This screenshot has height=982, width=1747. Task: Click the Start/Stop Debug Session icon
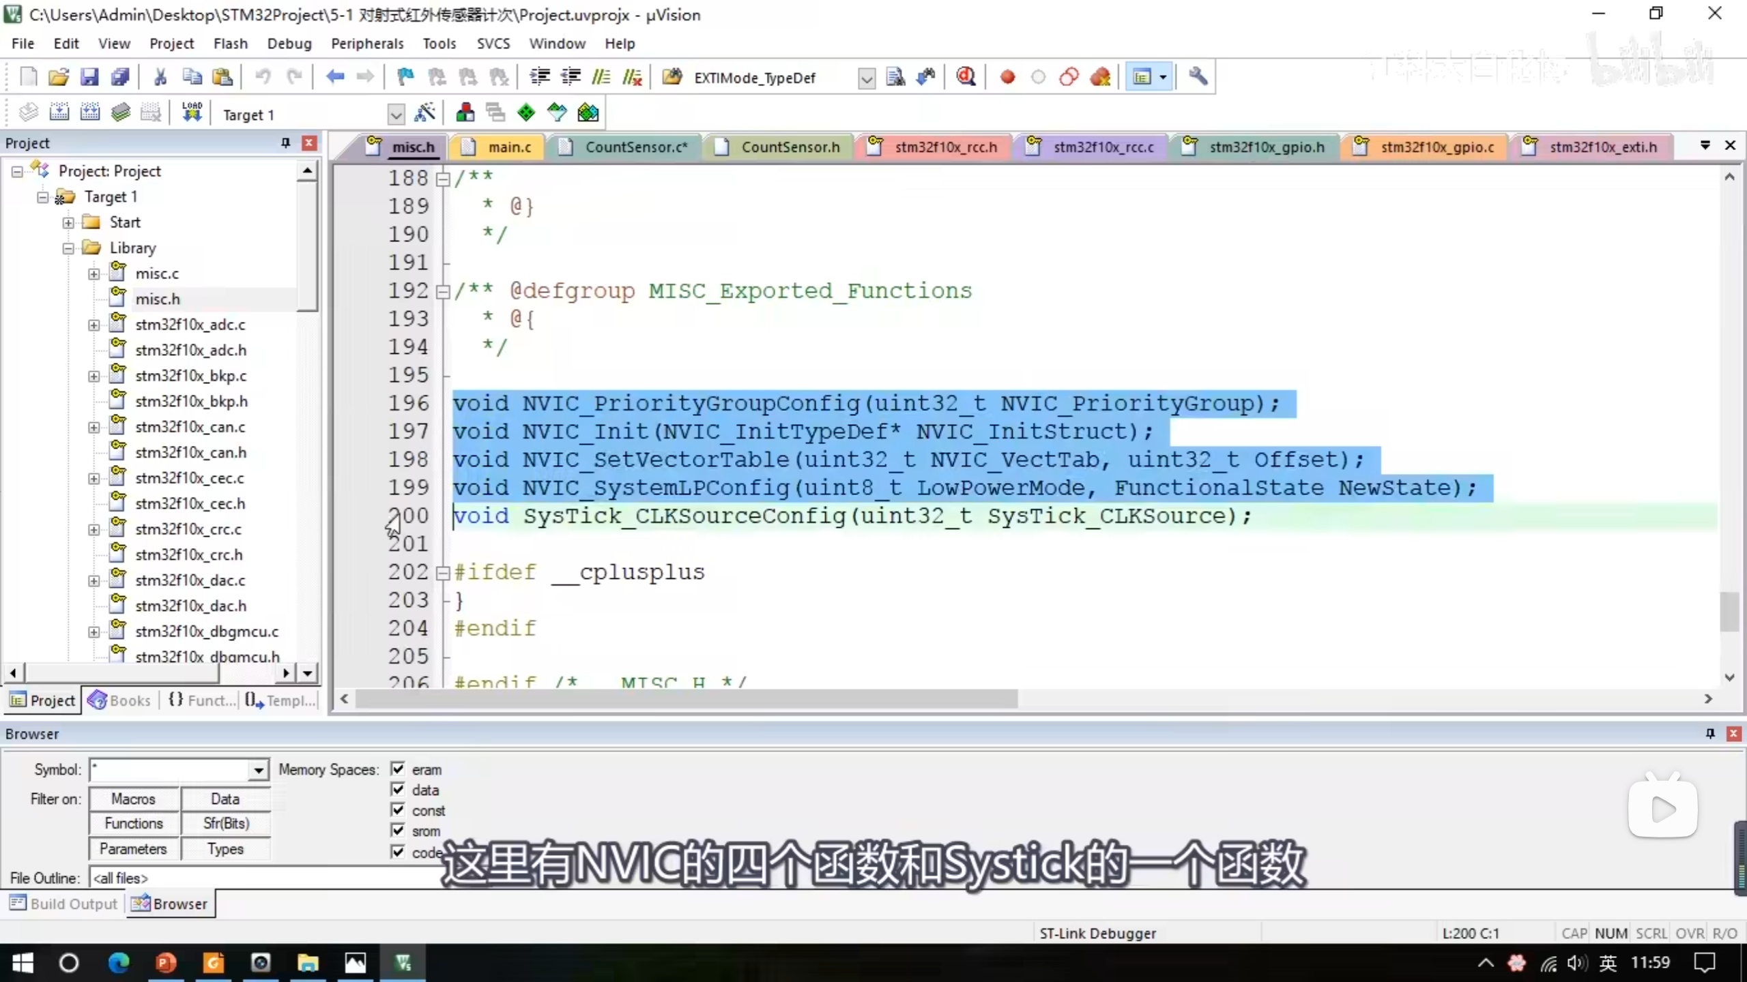click(x=965, y=77)
